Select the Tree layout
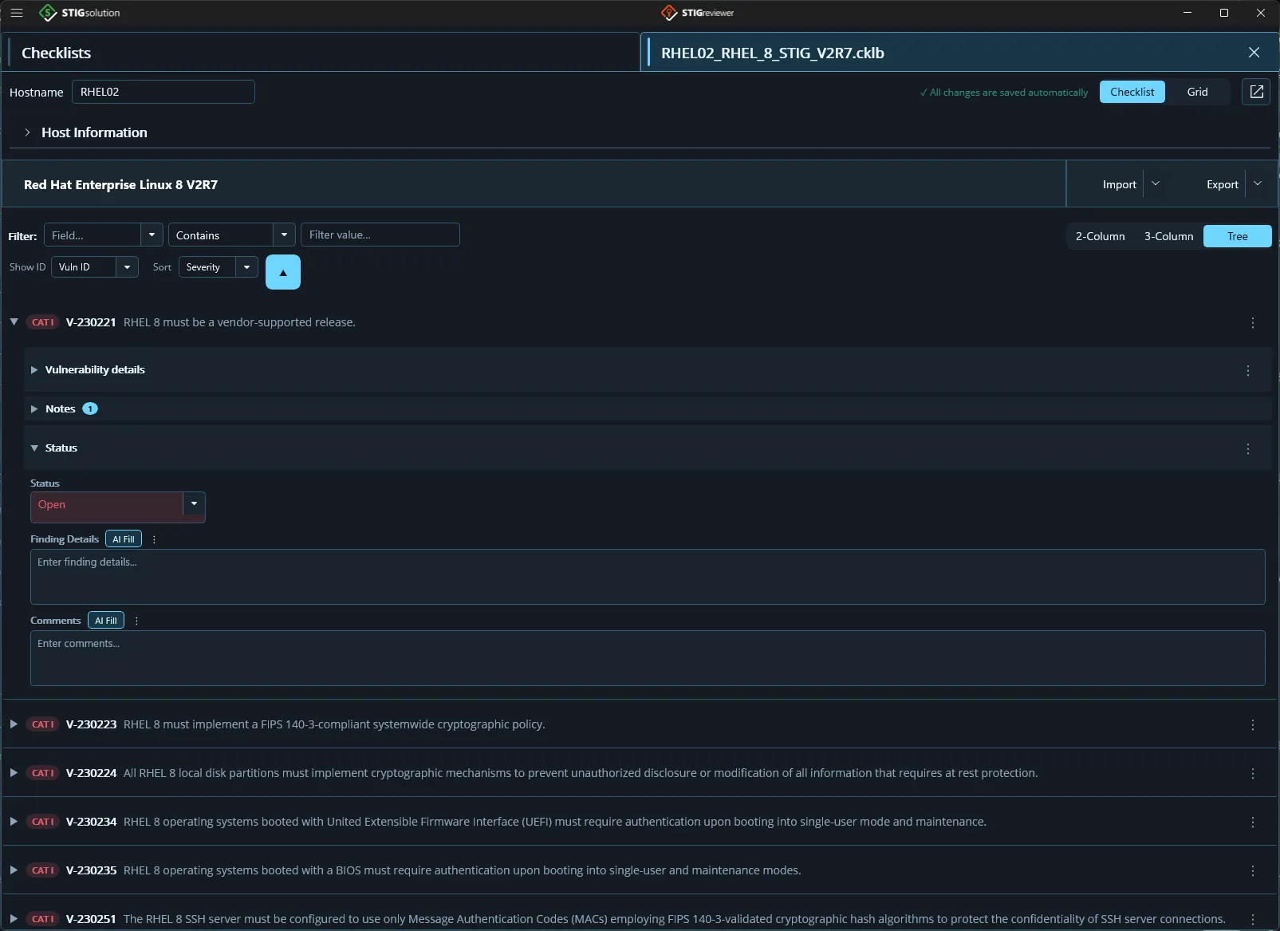The width and height of the screenshot is (1280, 931). 1237,236
